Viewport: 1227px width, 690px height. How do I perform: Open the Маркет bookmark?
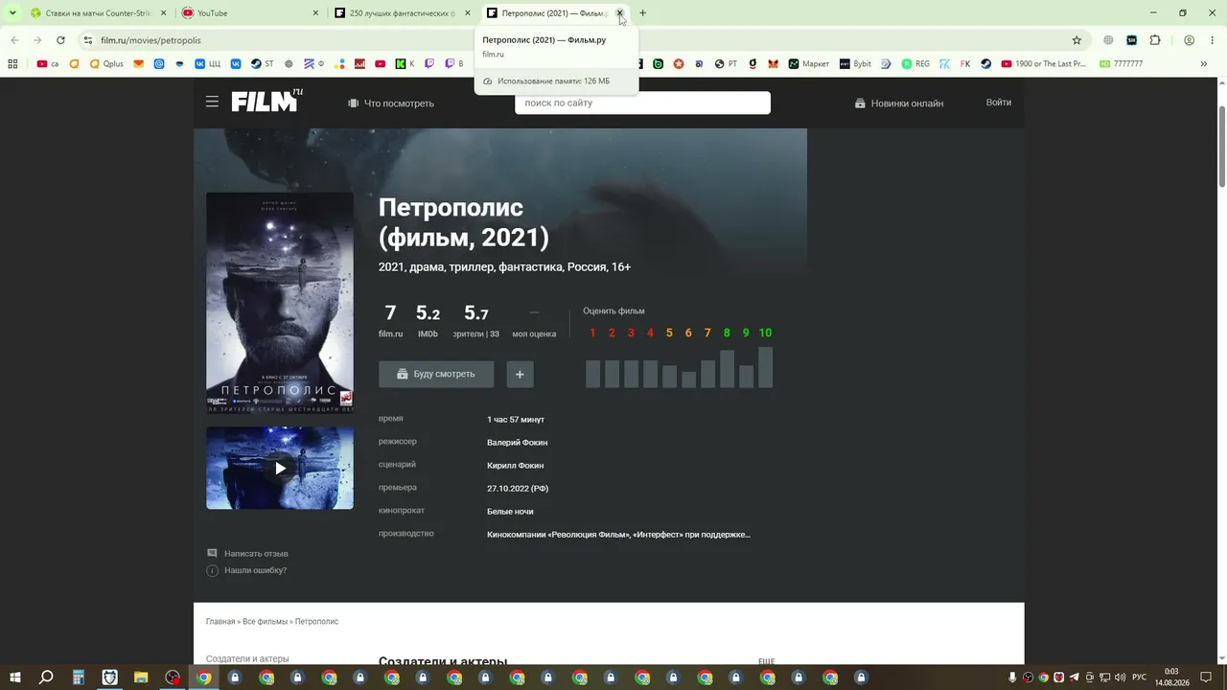tap(809, 64)
